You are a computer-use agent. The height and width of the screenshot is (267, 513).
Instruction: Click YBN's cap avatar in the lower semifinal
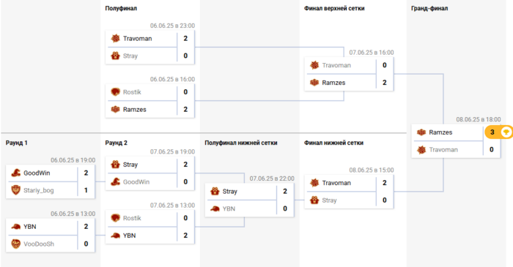point(215,208)
